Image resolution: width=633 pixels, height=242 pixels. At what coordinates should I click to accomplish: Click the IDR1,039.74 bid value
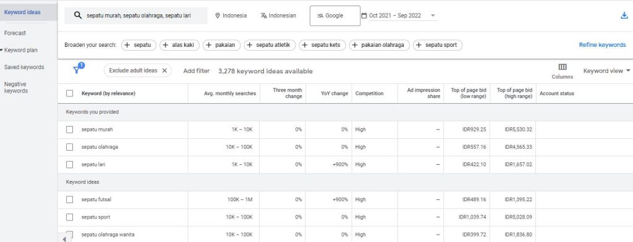pyautogui.click(x=472, y=217)
